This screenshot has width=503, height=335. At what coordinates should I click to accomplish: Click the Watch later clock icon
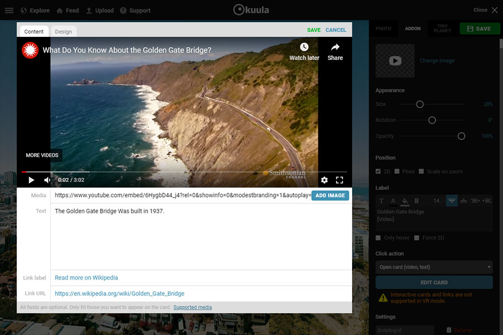coord(304,47)
